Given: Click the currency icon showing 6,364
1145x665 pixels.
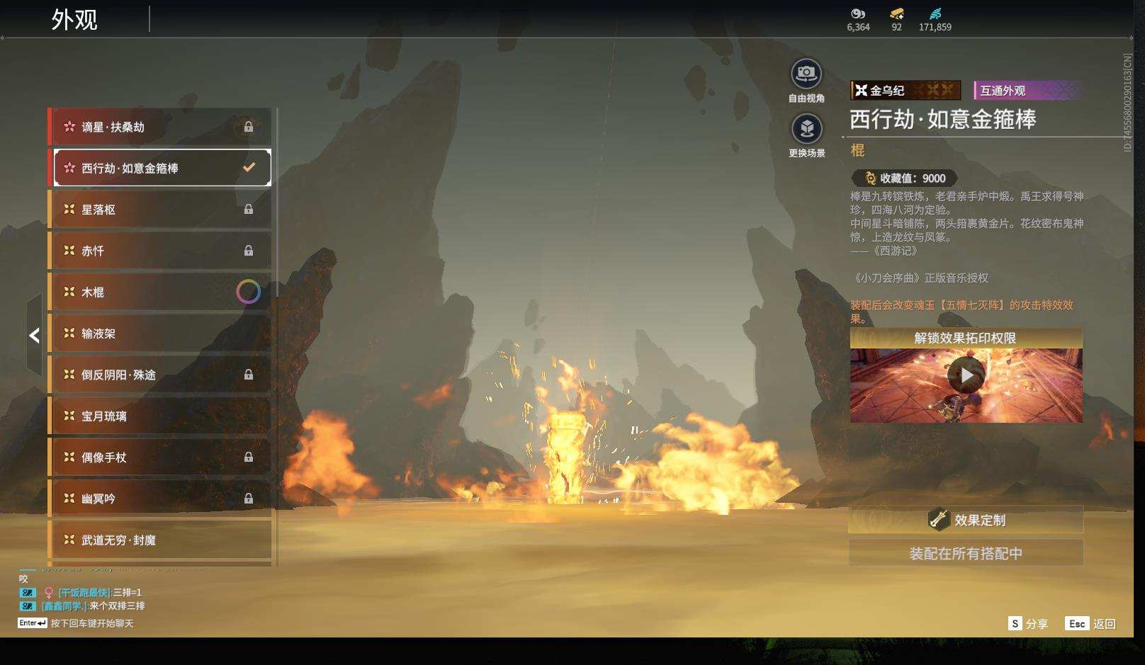Looking at the screenshot, I should pyautogui.click(x=858, y=13).
